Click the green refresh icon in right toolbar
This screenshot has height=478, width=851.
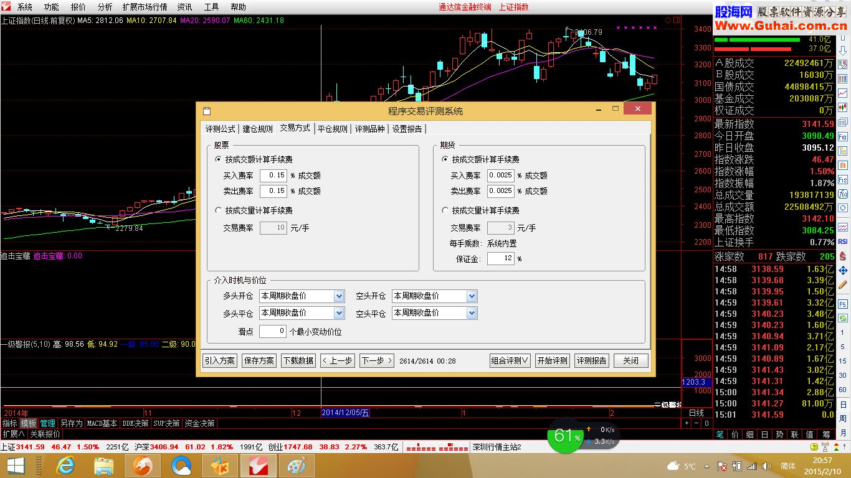click(843, 317)
